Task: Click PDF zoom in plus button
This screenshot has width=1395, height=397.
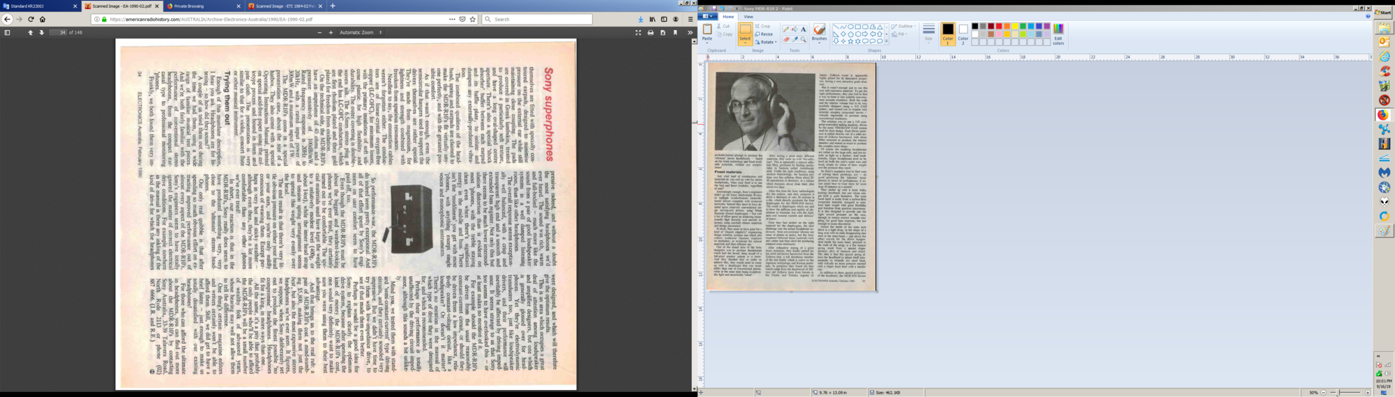Action: (331, 33)
